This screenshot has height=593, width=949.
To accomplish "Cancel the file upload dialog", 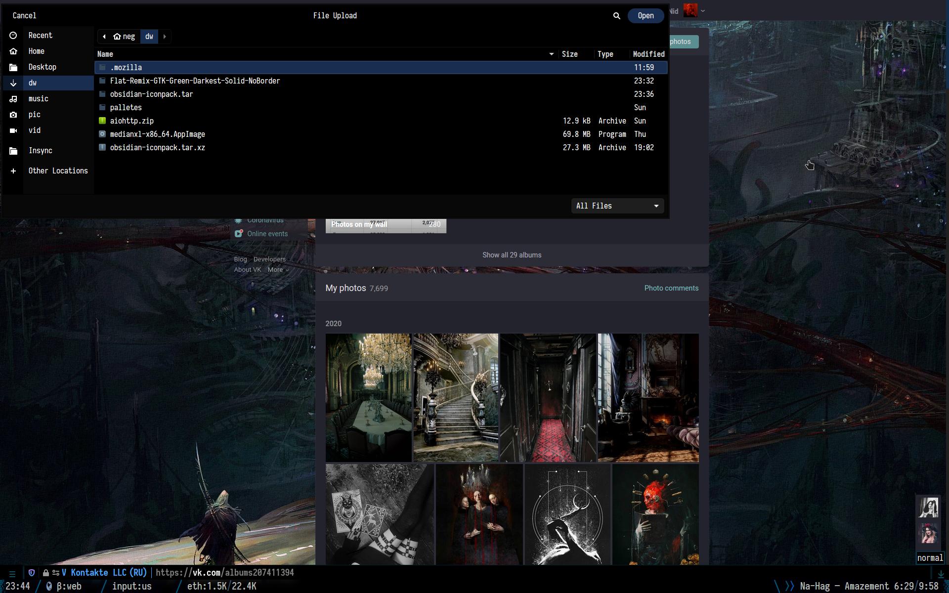I will 24,16.
